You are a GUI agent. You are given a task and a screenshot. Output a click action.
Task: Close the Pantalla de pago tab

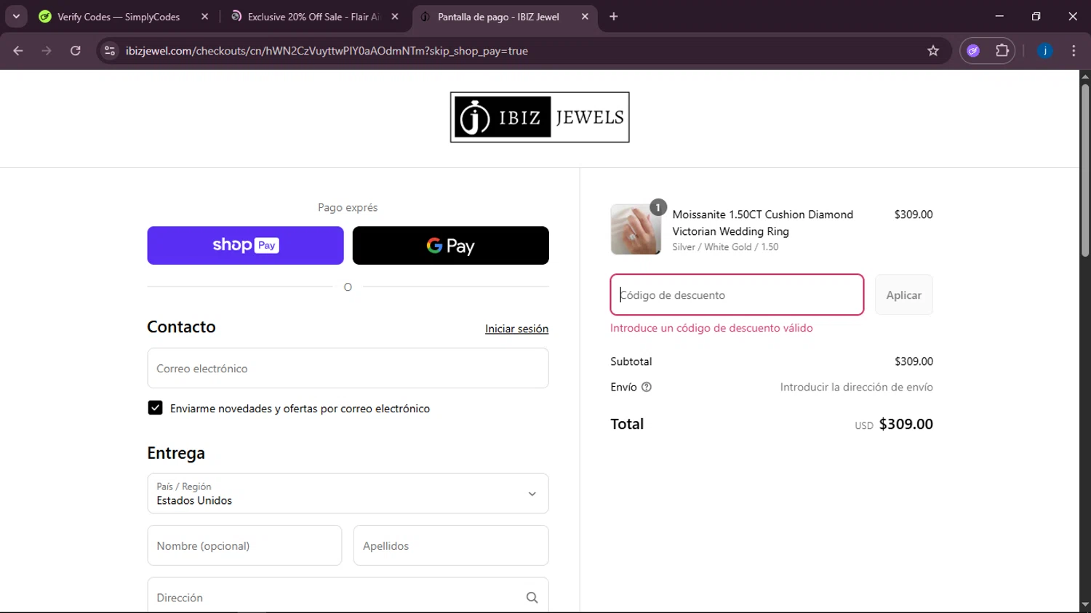585,16
